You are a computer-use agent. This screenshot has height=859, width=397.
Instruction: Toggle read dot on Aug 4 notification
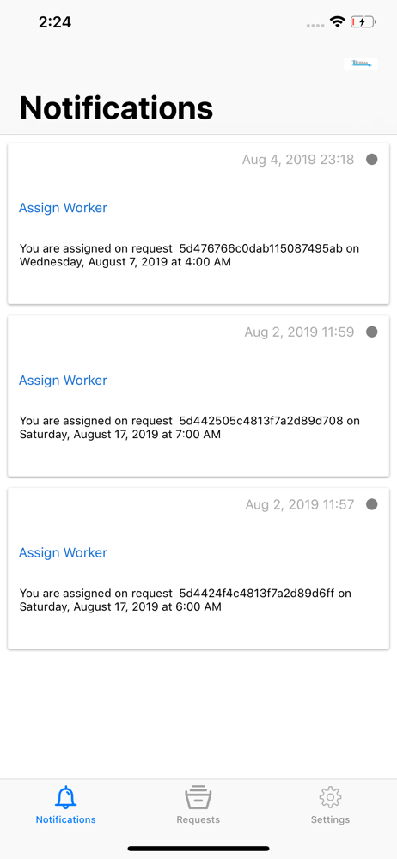tap(372, 160)
